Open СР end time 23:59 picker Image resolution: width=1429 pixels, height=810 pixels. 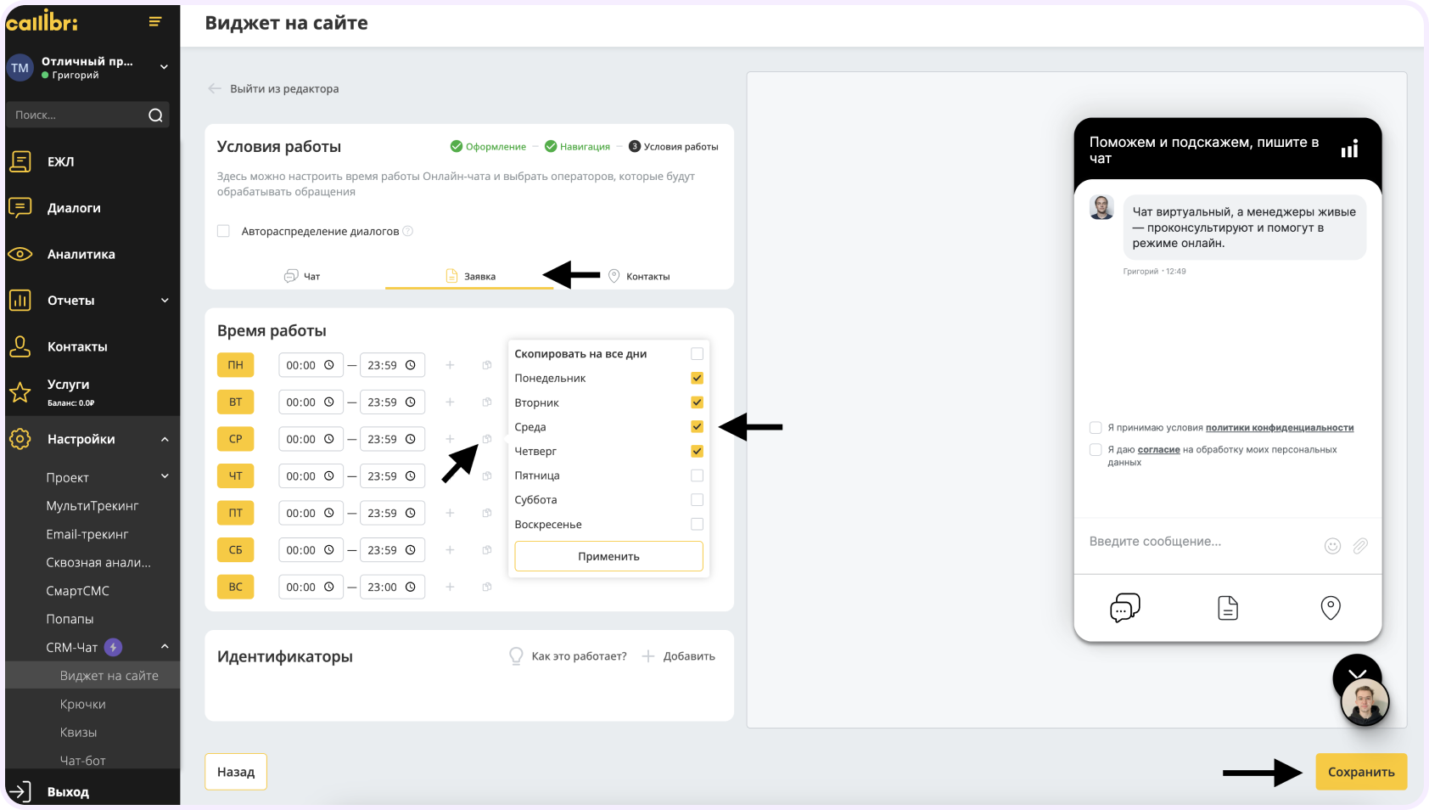click(x=392, y=439)
